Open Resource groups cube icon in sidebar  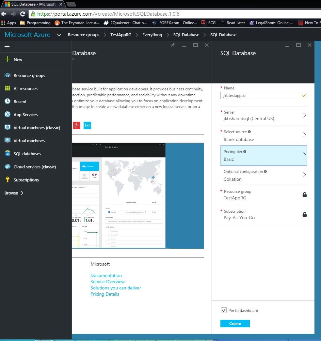click(x=8, y=75)
